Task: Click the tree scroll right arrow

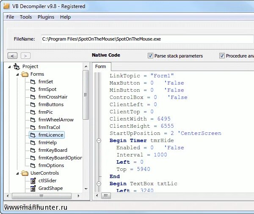Action: [79, 196]
